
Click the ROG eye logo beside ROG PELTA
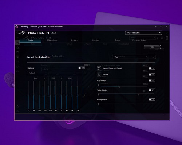pyautogui.click(x=21, y=33)
